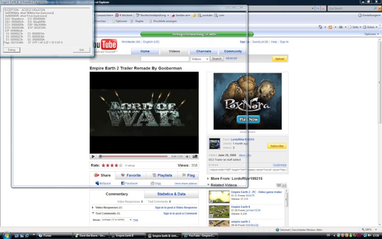382x239 pixels.
Task: Click the Customize embed link
Action: 279,165
